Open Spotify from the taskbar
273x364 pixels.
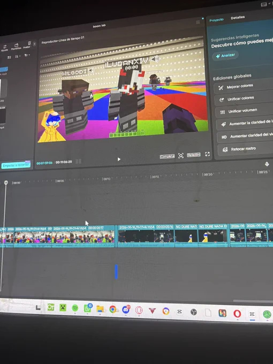pyautogui.click(x=75, y=308)
